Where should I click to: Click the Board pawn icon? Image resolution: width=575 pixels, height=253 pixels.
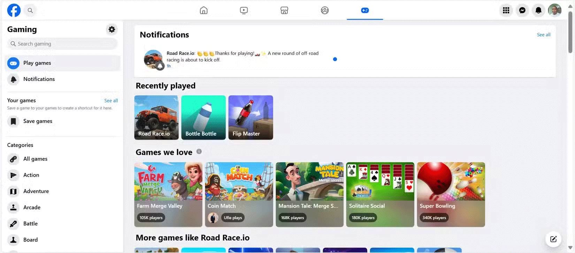13,240
